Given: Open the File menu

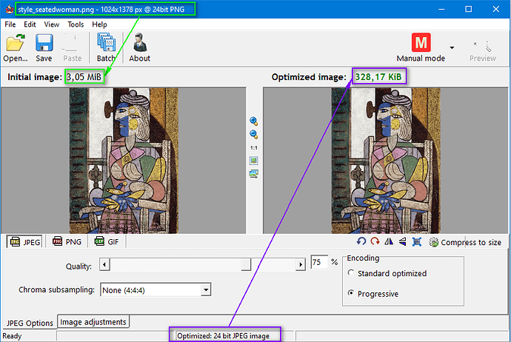Looking at the screenshot, I should 10,24.
